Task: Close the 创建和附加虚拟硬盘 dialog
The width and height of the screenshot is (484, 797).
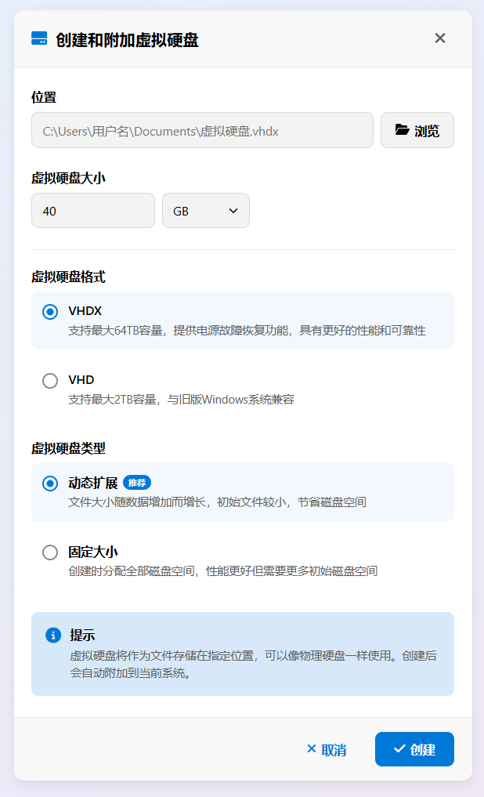Action: click(440, 38)
